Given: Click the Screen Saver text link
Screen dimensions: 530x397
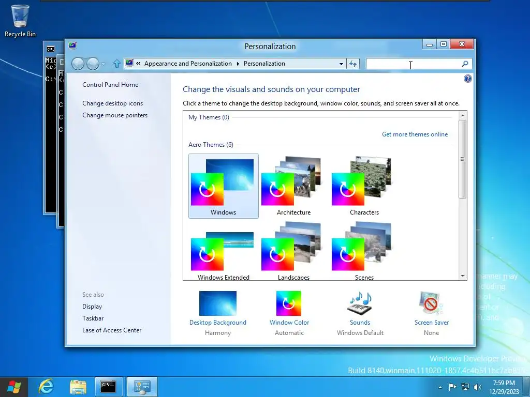Looking at the screenshot, I should [432, 323].
